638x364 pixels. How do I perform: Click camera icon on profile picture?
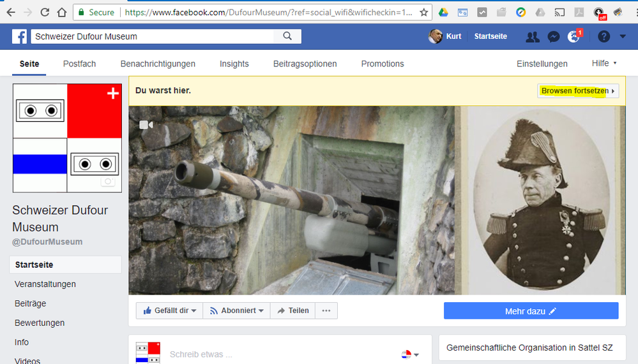pyautogui.click(x=108, y=181)
